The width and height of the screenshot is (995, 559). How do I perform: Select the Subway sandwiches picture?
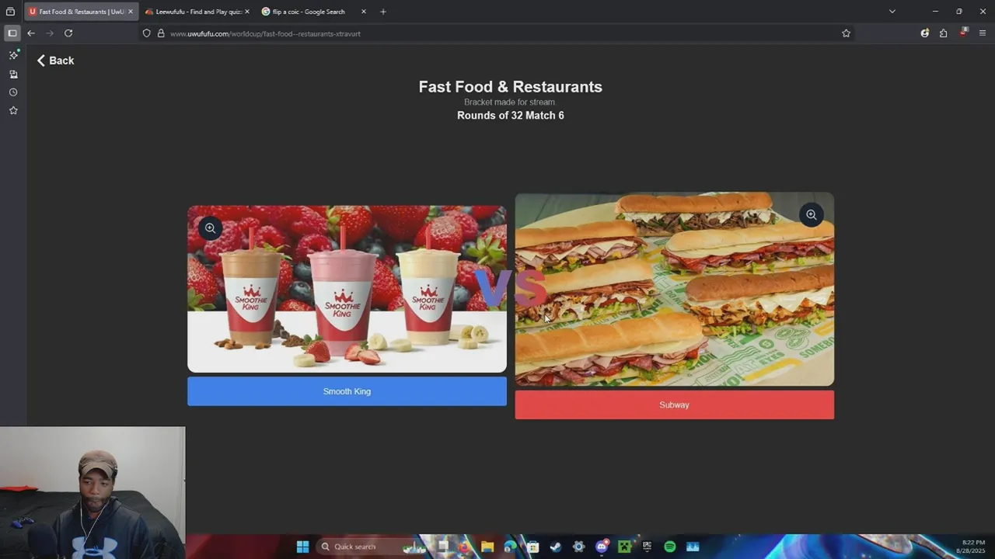(674, 290)
